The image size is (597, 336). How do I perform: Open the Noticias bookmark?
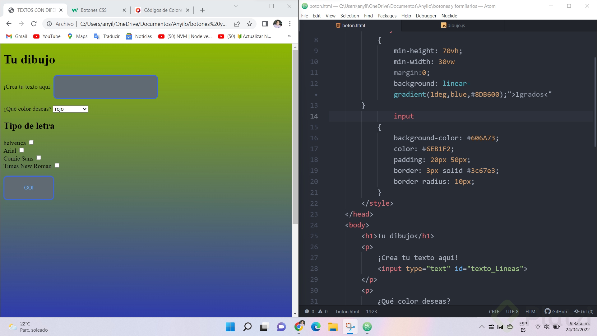[x=139, y=36]
